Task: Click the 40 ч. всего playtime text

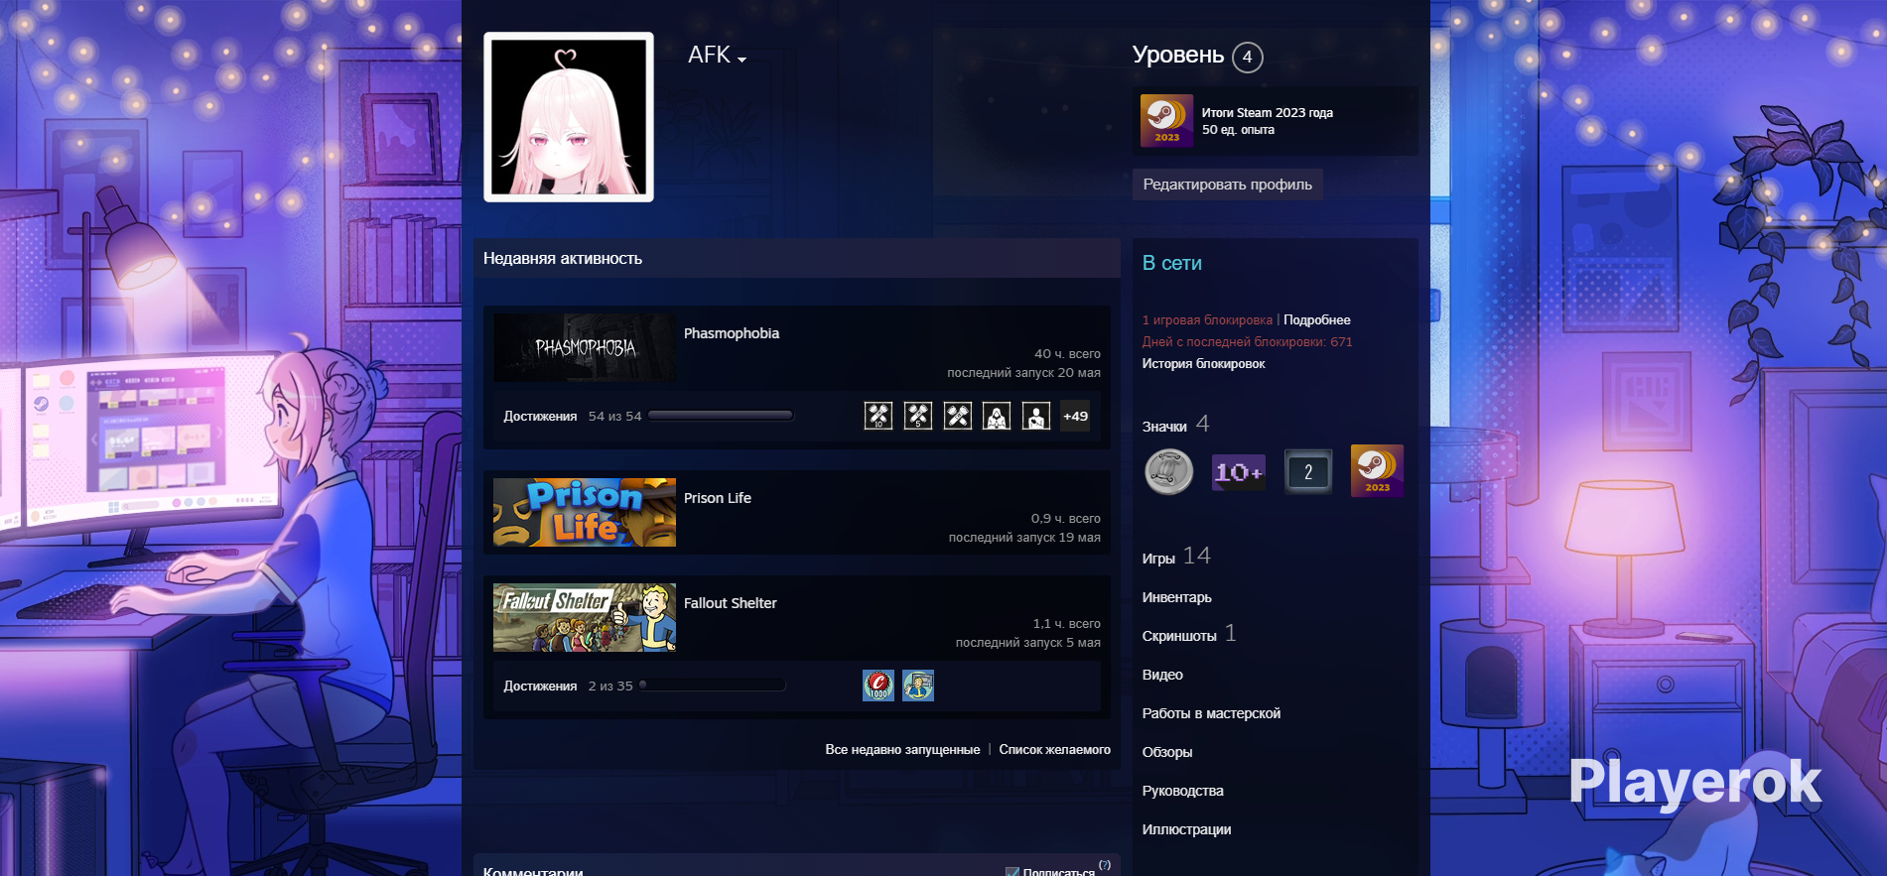Action: click(x=1067, y=353)
